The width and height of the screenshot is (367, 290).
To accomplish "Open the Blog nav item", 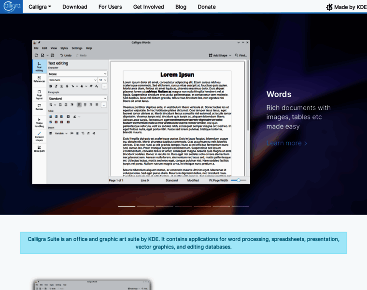I will 181,7.
